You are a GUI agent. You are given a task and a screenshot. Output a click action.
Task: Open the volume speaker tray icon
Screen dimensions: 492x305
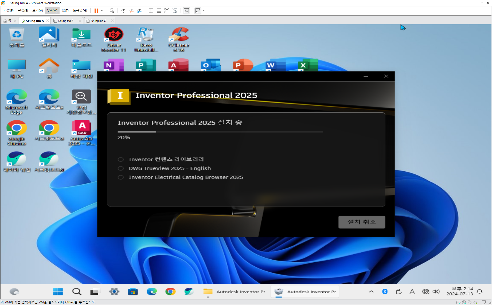(x=436, y=292)
